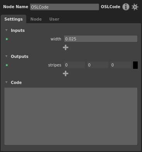Open the black stripes color swatch
142x152 pixels.
click(x=135, y=65)
